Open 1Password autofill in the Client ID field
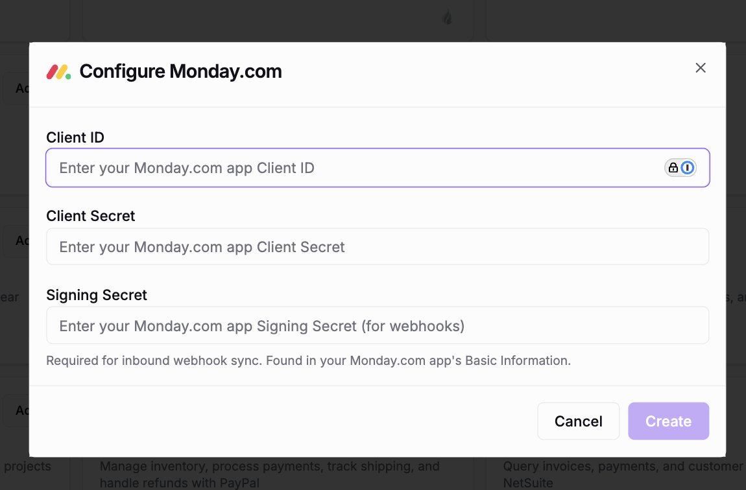This screenshot has width=746, height=490. coord(688,167)
